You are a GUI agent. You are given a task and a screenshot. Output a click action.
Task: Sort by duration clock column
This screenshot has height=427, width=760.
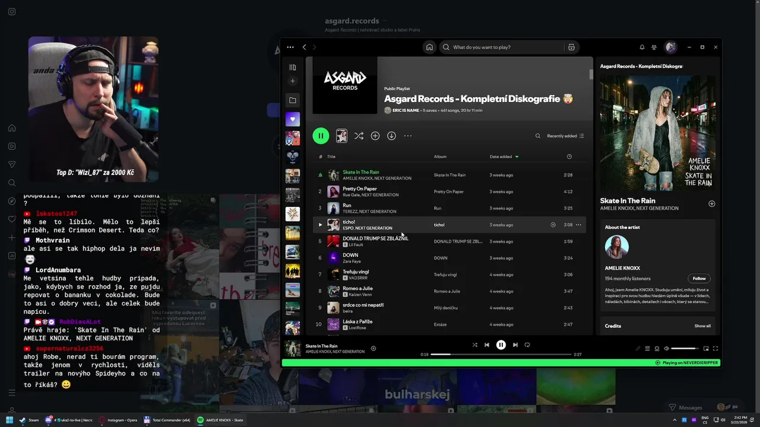[569, 157]
